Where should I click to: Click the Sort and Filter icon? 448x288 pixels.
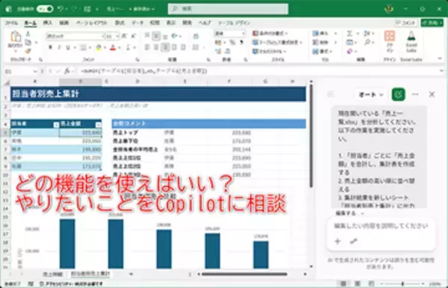[x=367, y=34]
